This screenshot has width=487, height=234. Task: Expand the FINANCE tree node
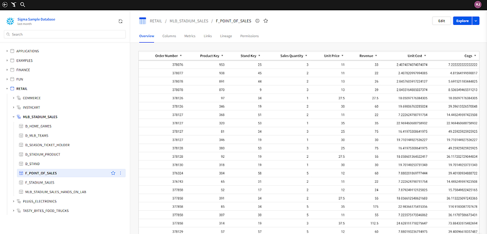click(x=7, y=69)
